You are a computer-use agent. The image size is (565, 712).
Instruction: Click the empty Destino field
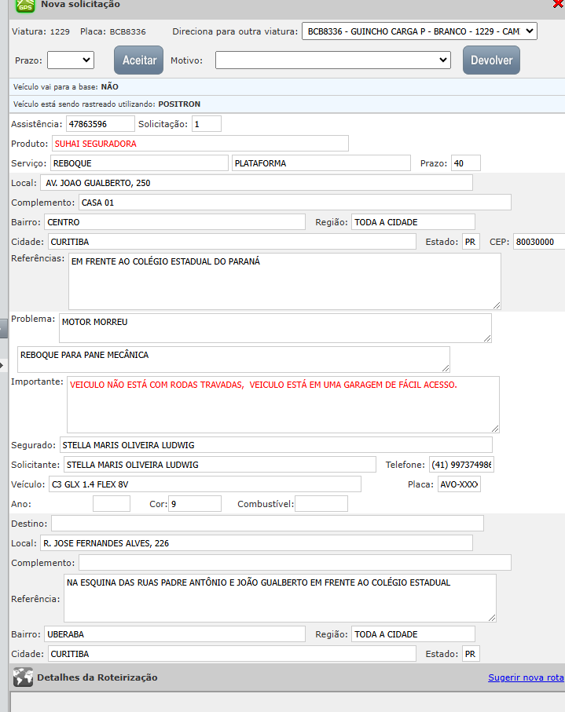coord(267,524)
